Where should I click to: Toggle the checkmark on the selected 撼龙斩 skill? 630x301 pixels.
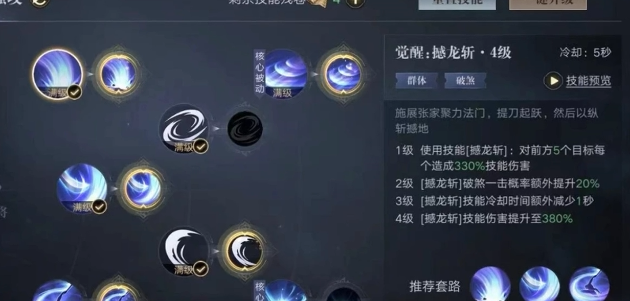pyautogui.click(x=75, y=92)
